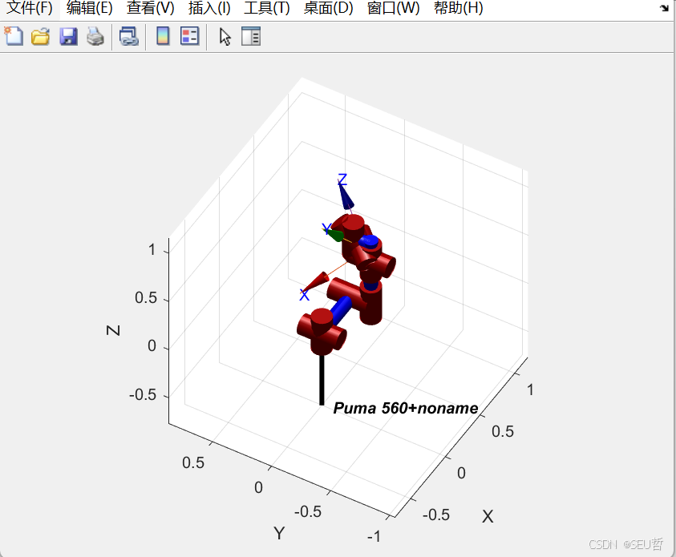Click the Puma 560+noname robot label
676x557 pixels.
tap(405, 408)
